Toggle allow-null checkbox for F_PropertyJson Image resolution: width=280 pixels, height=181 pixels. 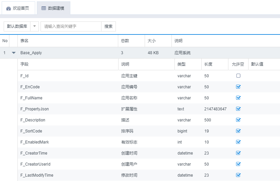(x=238, y=109)
